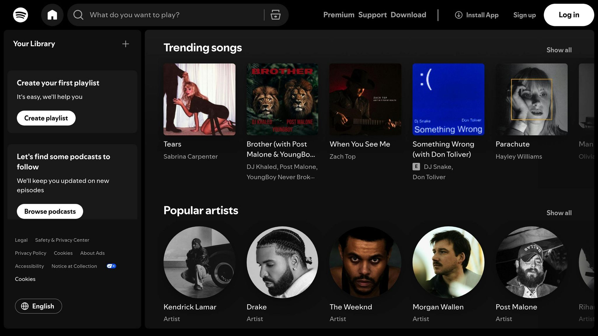The width and height of the screenshot is (598, 336).
Task: Click the search magnifying glass icon
Action: (x=78, y=15)
